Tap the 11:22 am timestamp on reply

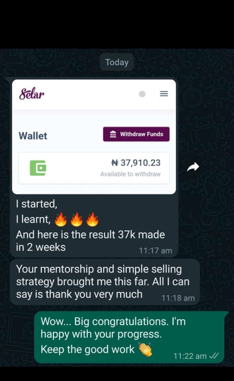[x=190, y=356]
